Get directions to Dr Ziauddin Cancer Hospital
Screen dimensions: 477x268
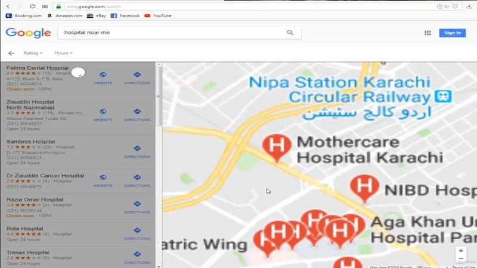(137, 180)
